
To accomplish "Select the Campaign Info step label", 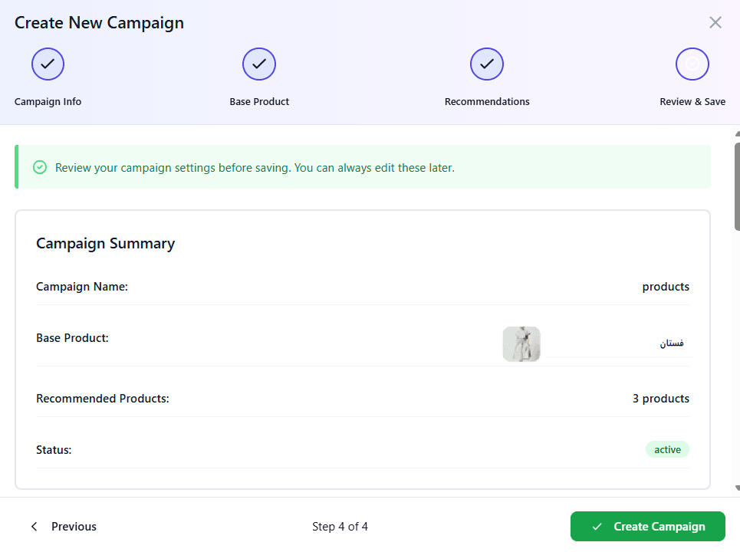I will (x=48, y=102).
